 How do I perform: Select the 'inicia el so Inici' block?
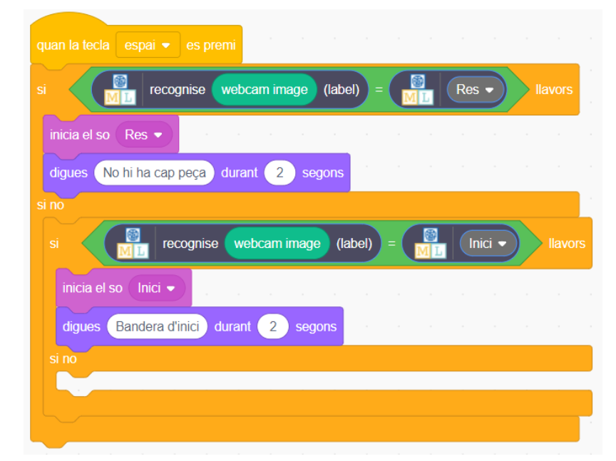91,288
